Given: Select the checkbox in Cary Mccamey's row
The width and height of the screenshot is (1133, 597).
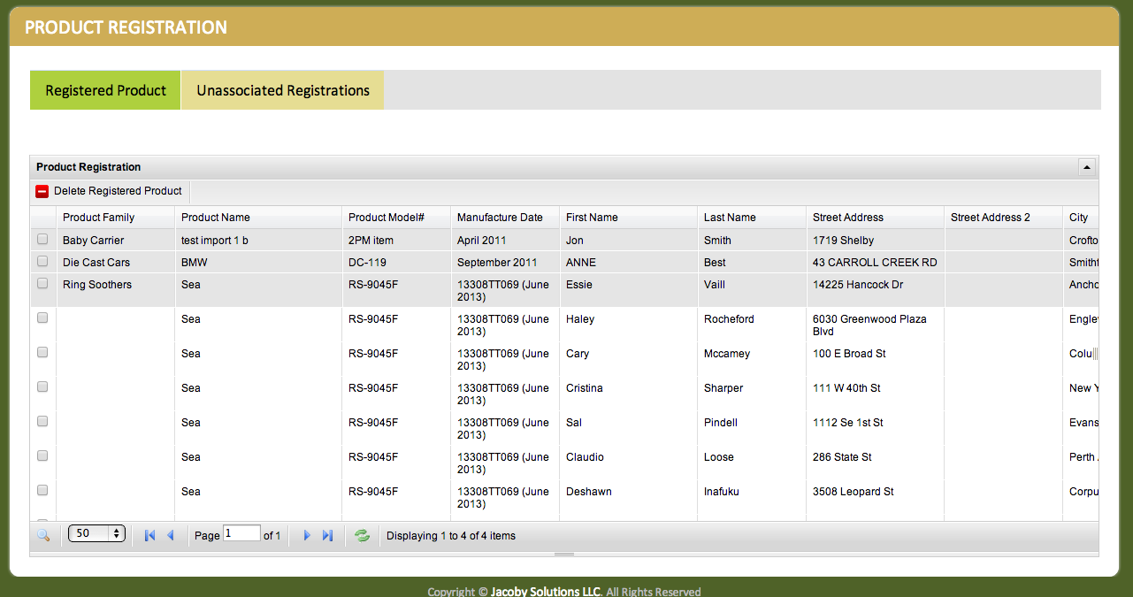Looking at the screenshot, I should tap(42, 352).
